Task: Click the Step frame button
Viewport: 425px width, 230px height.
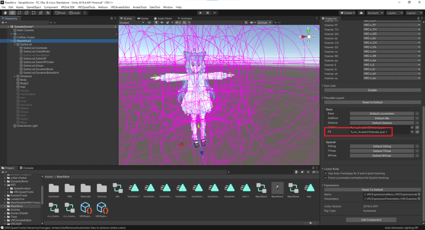Action: (x=215, y=13)
